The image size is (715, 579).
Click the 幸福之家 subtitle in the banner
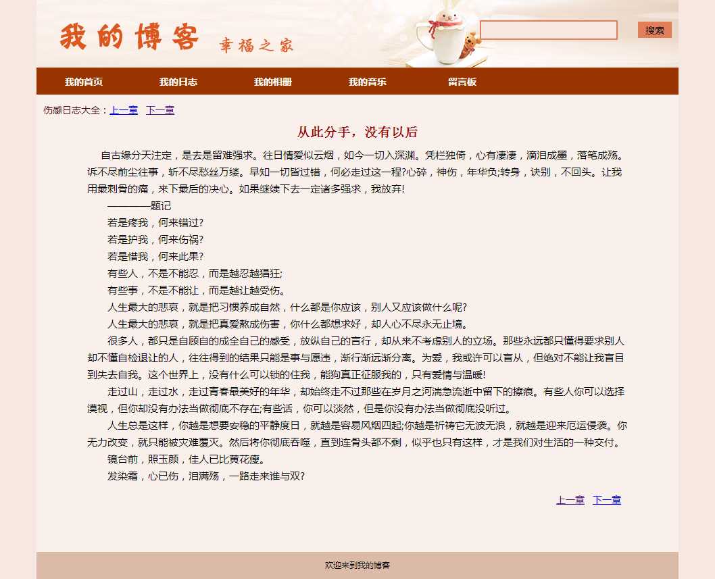click(256, 45)
